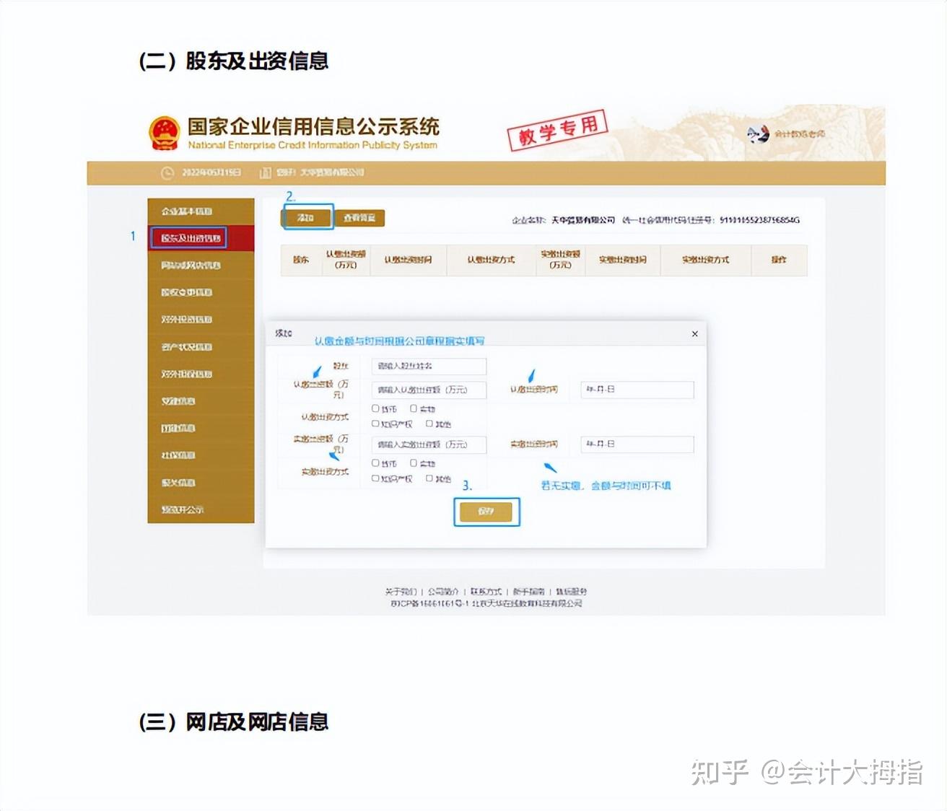Open 社保信息 in the sidebar

[x=201, y=455]
